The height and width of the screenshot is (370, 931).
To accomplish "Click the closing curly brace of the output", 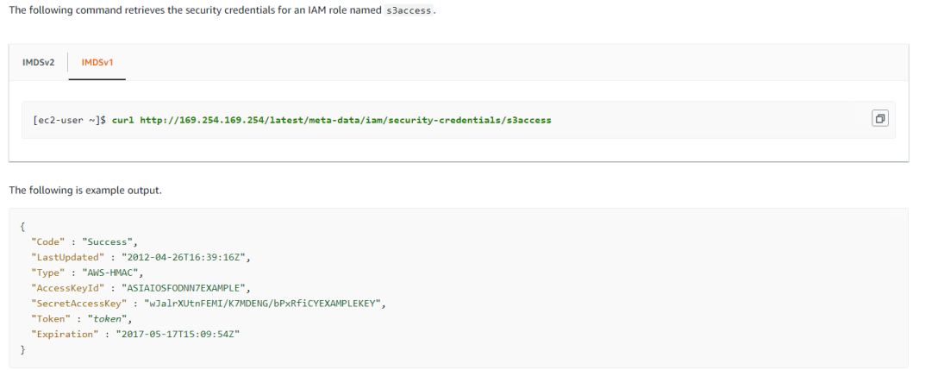I will click(x=22, y=350).
